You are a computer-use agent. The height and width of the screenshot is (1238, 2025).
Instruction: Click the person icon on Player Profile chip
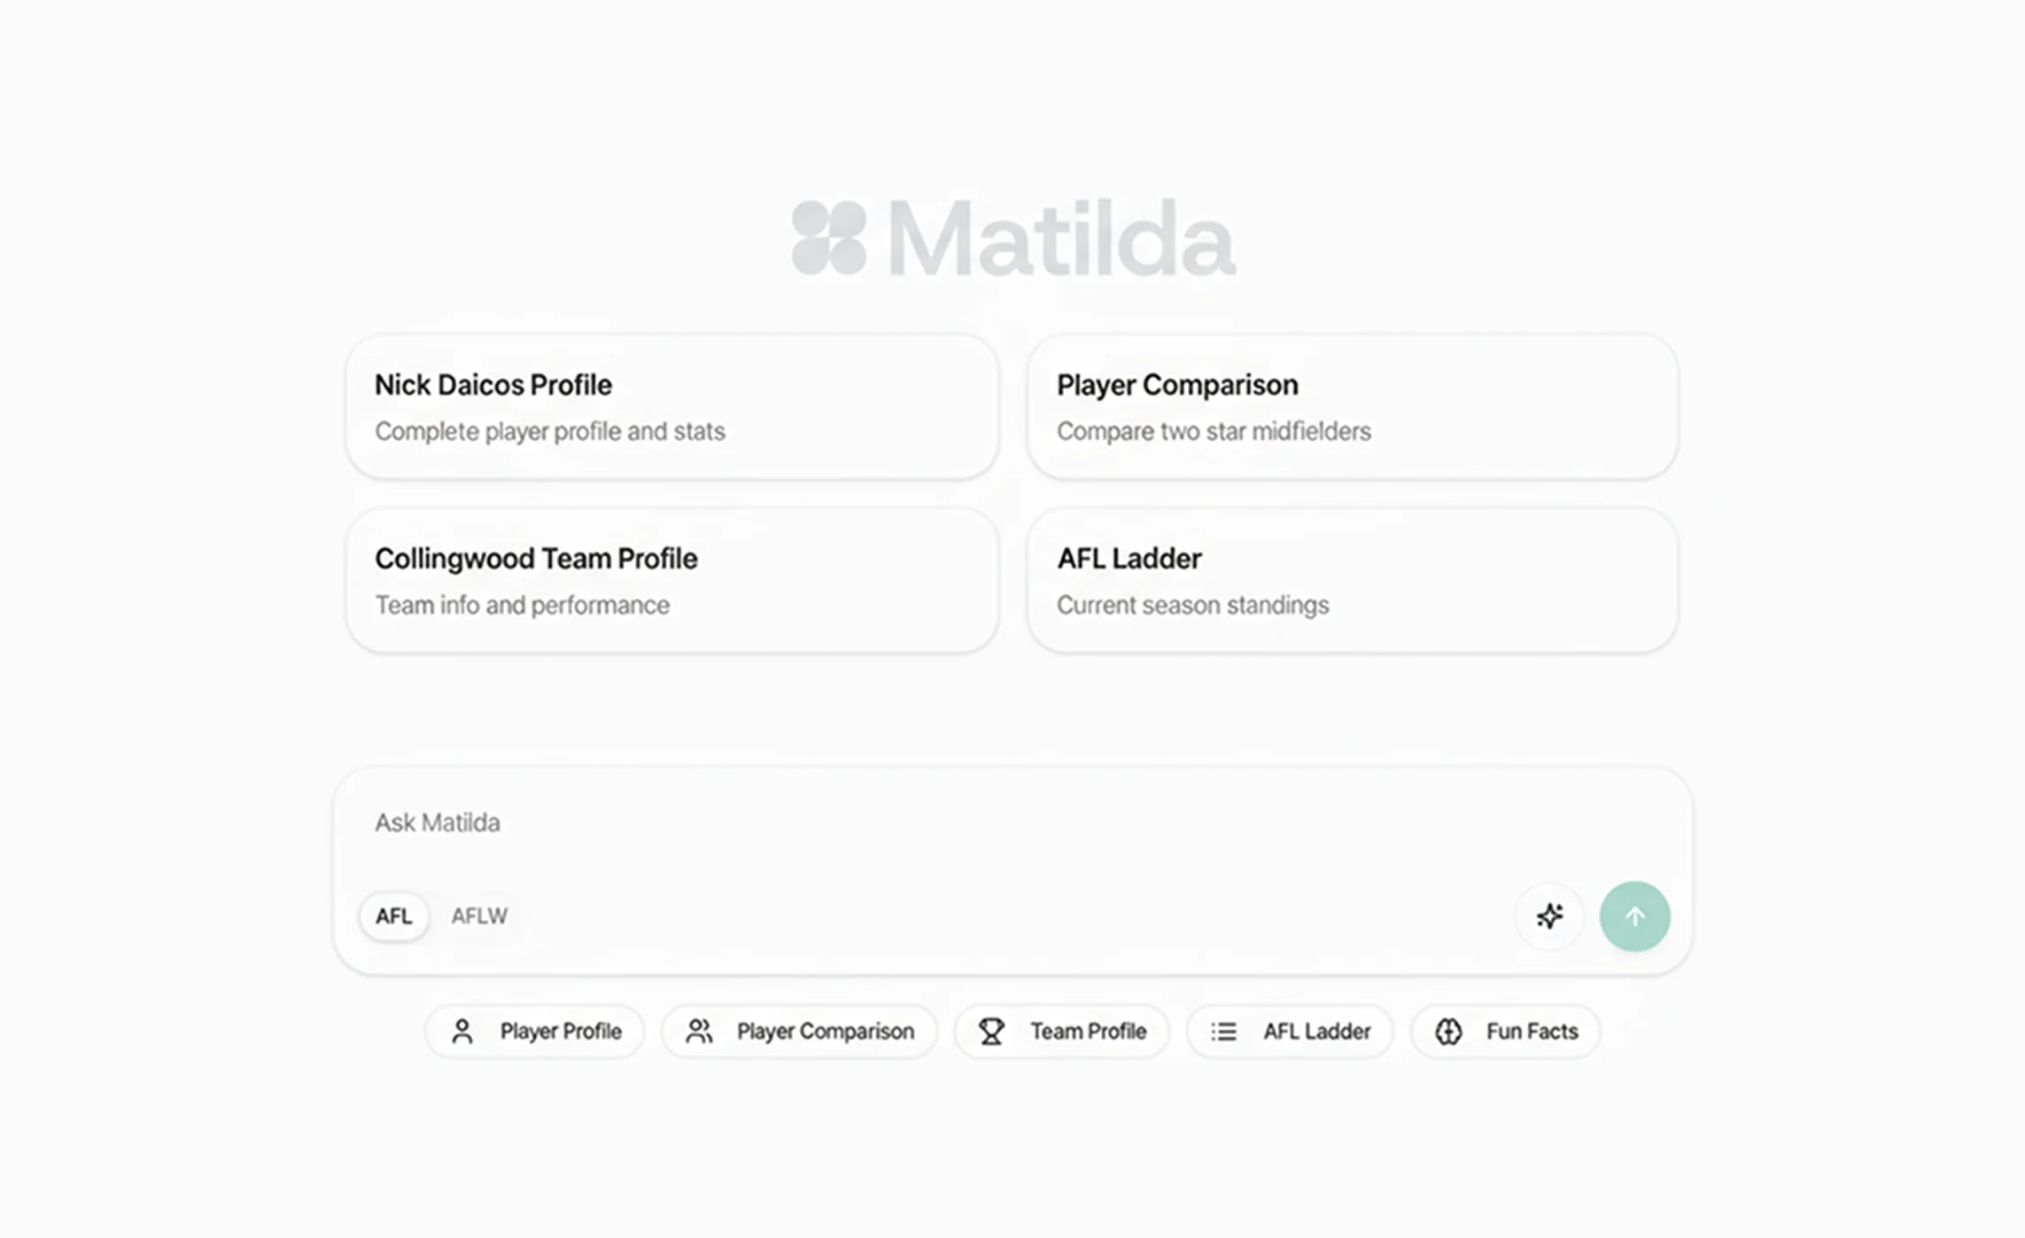[464, 1031]
